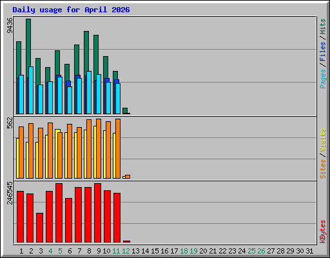
Task: Click the red KBytes bar for day 5
Action: [x=59, y=213]
